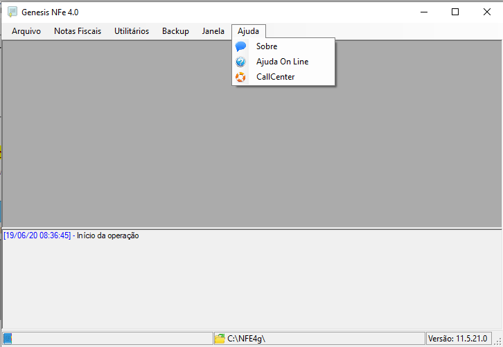Select the CallCenter menu entry
This screenshot has width=503, height=347.
(283, 77)
